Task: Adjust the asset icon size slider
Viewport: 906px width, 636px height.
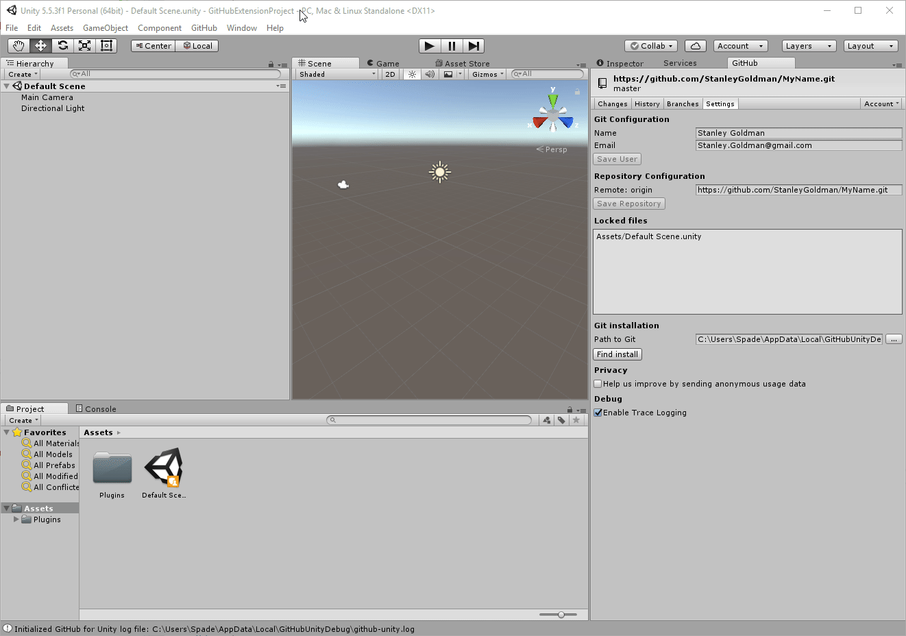Action: point(561,615)
